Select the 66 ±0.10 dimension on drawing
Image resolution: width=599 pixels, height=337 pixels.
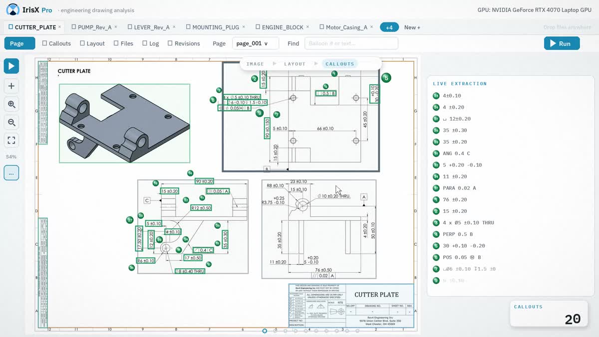(x=325, y=129)
